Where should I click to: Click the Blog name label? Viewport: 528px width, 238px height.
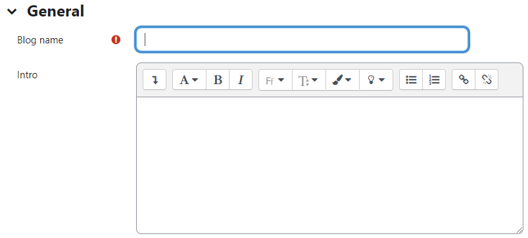pos(40,40)
